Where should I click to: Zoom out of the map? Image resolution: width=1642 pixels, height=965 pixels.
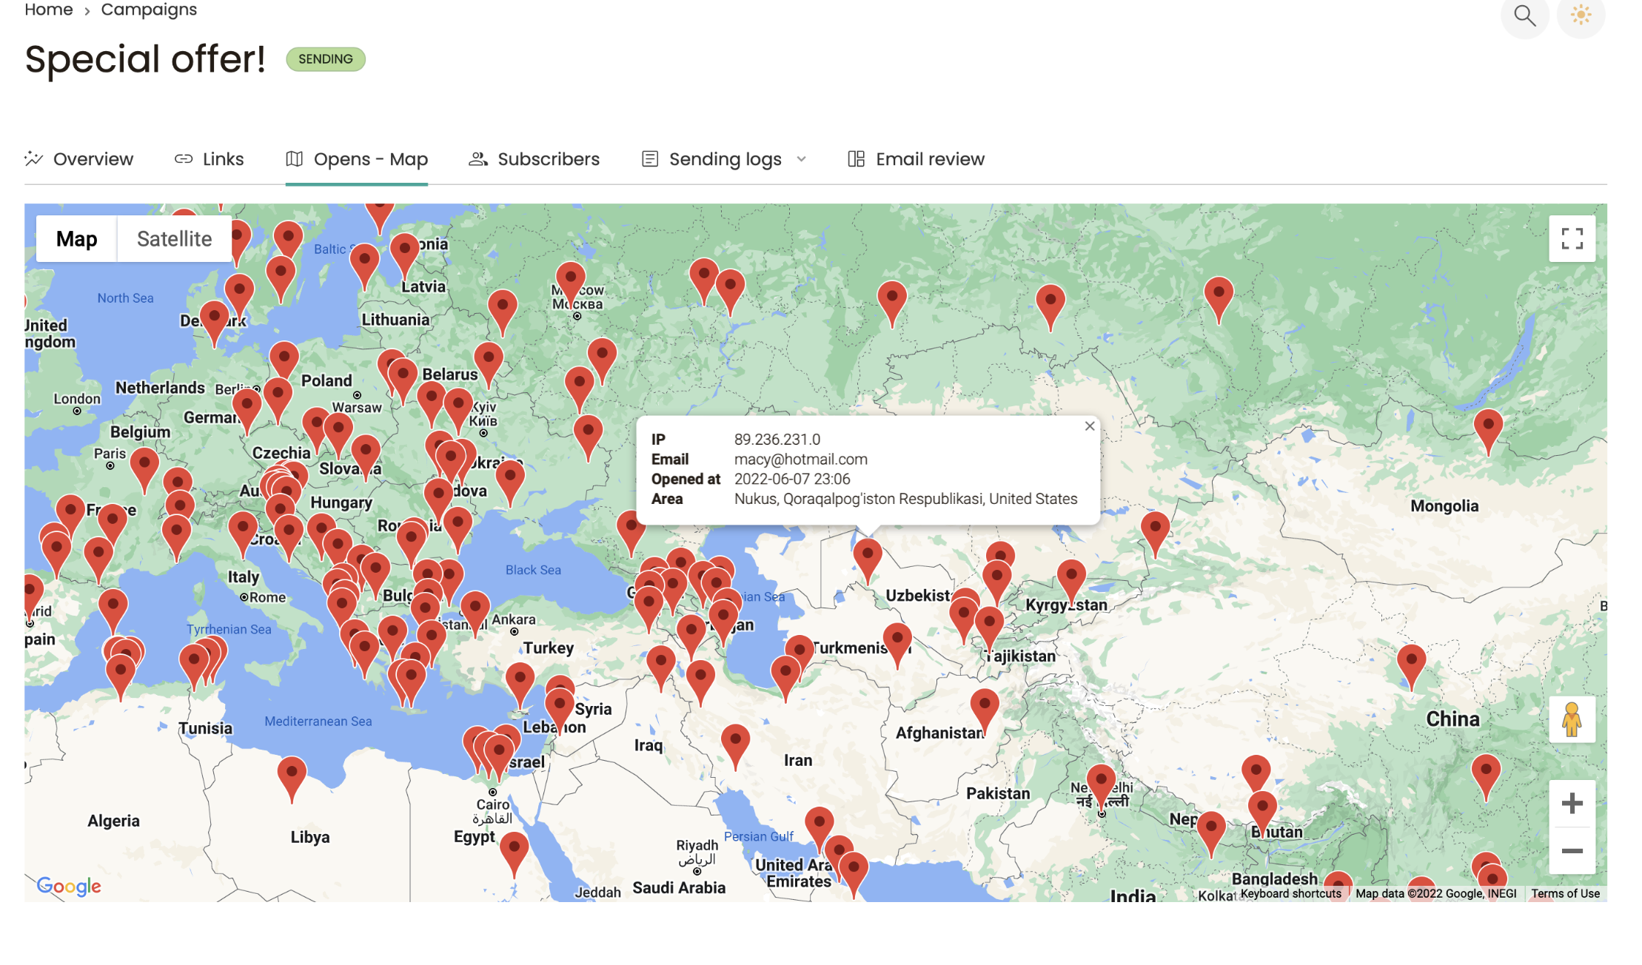point(1572,851)
